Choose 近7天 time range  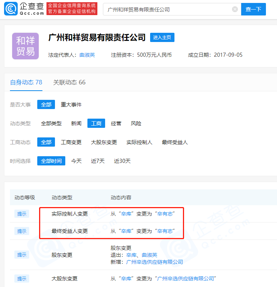(98, 161)
